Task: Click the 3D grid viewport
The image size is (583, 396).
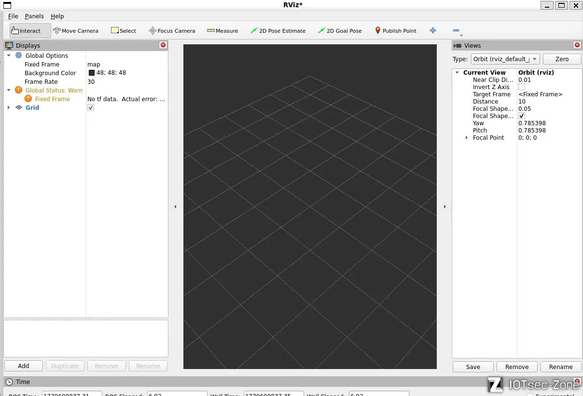Action: pos(310,207)
